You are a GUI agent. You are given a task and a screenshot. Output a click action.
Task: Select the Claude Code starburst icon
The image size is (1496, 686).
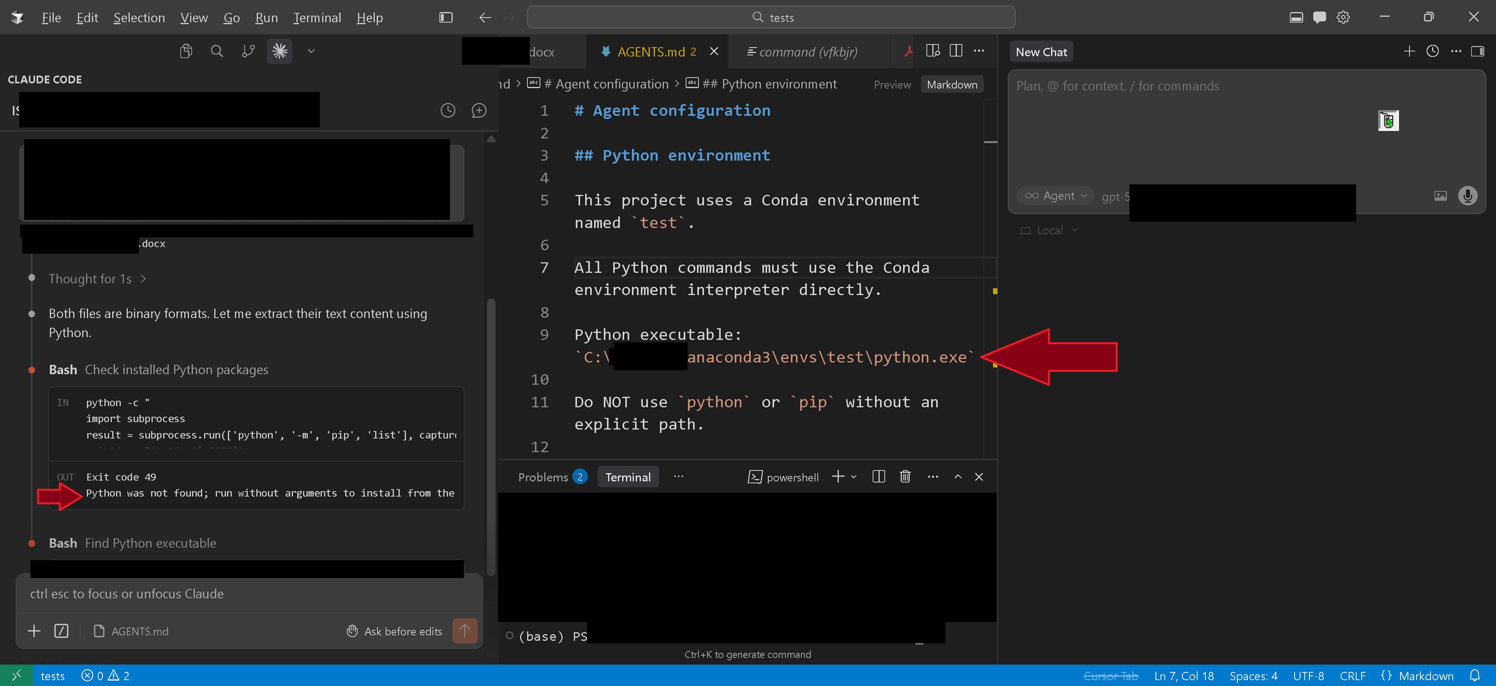coord(279,51)
